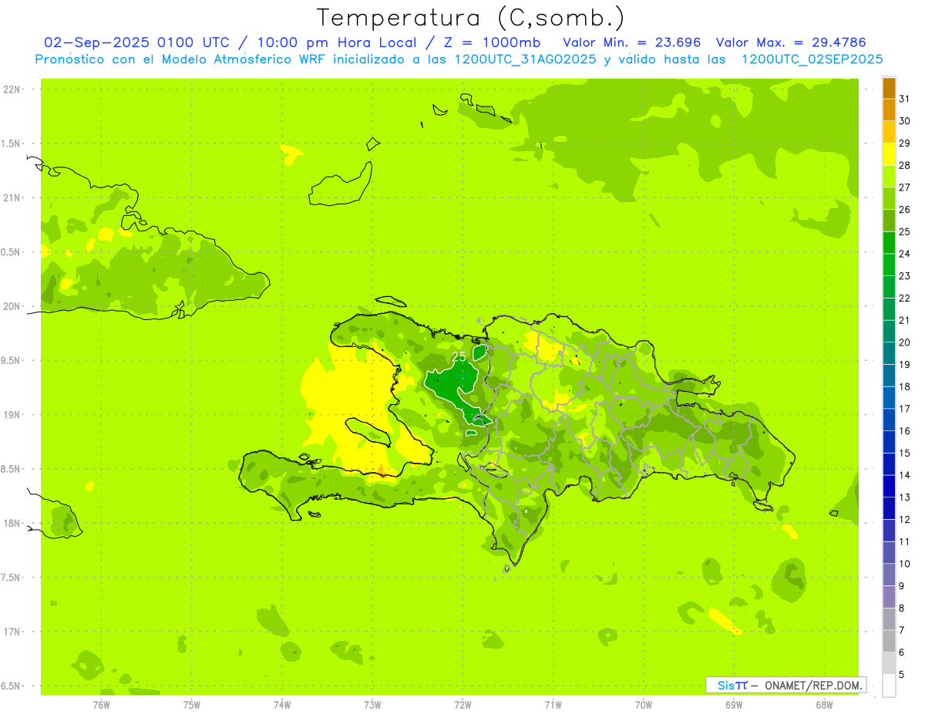Screen dimensions: 925x715
Task: Click the legend value '24'
Action: (x=904, y=254)
